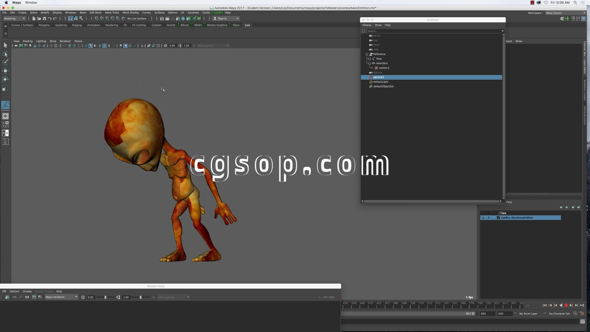Open the Modeling menu set dropdown
Screen dimensions: 590x332
pyautogui.click(x=15, y=18)
